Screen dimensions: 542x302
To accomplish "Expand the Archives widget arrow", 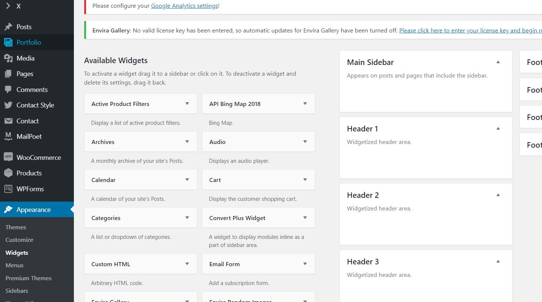I will tap(187, 142).
